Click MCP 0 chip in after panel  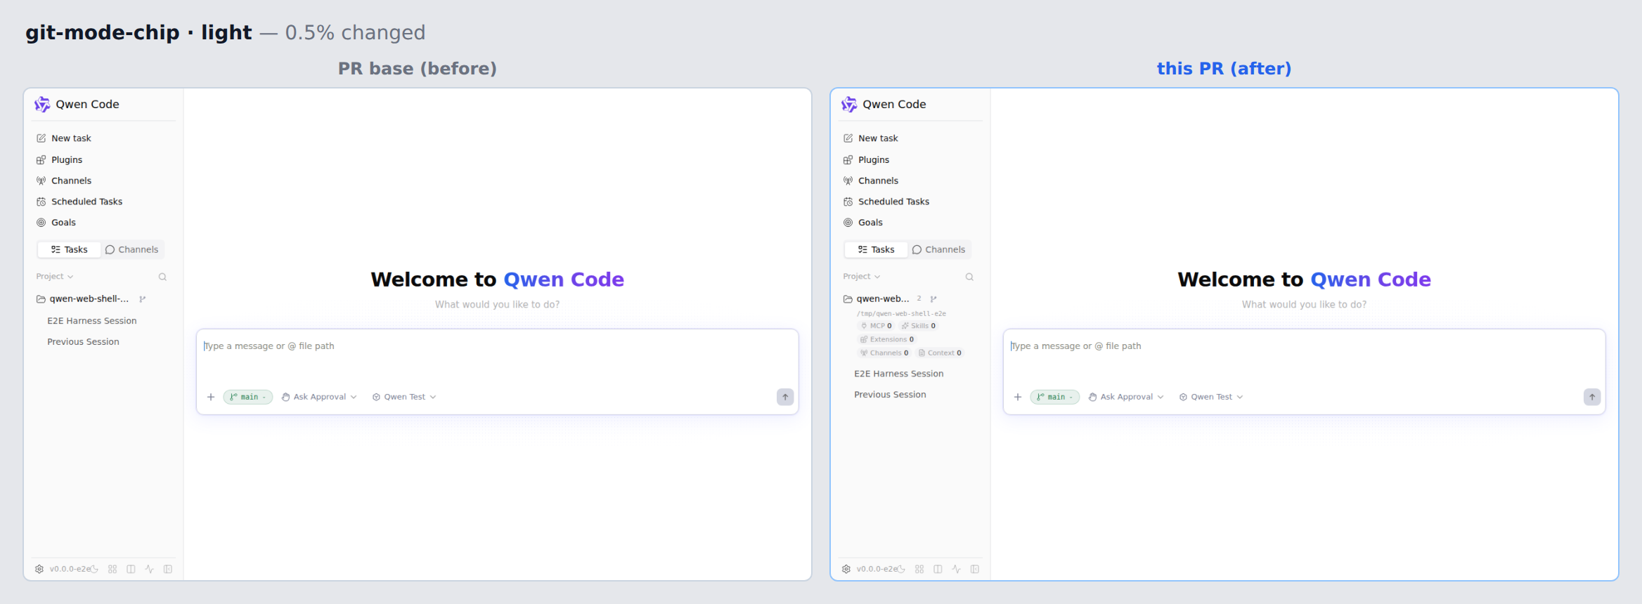(x=877, y=326)
